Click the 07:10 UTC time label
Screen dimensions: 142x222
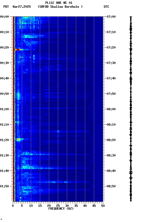(111, 32)
